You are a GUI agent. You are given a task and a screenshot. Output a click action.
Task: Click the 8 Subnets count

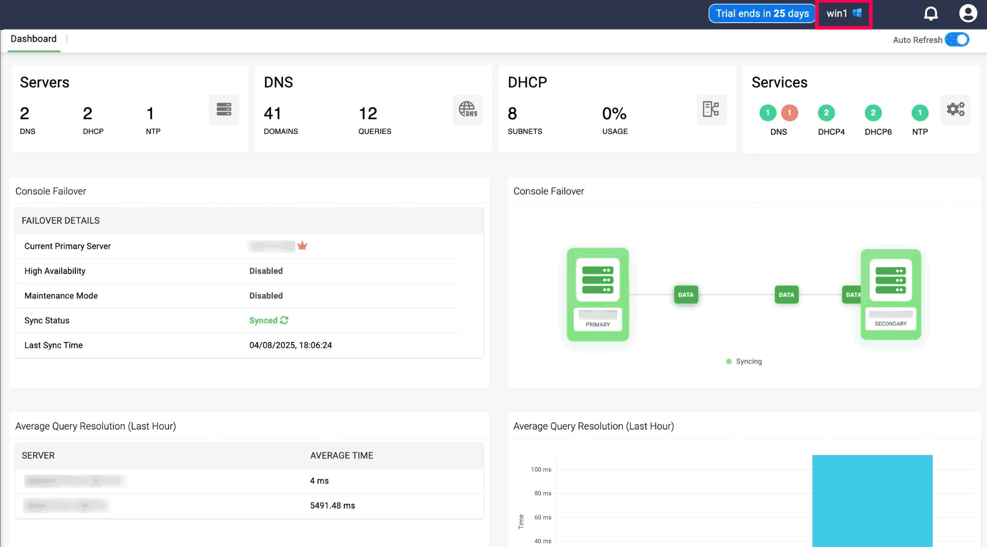[512, 114]
